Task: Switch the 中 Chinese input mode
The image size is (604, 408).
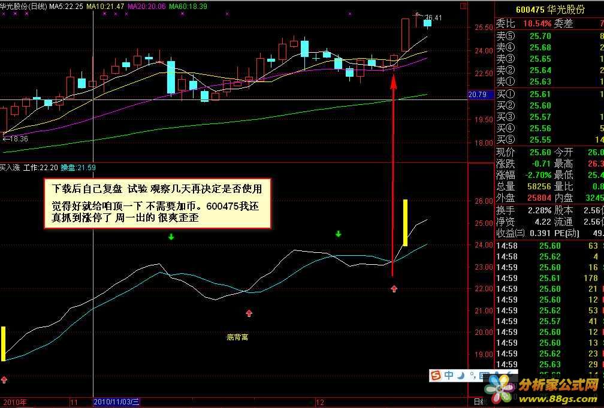Action: [x=449, y=375]
